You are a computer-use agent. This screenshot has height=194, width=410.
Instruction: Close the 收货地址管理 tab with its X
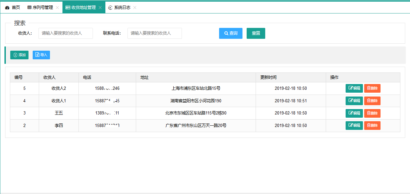coord(100,7)
